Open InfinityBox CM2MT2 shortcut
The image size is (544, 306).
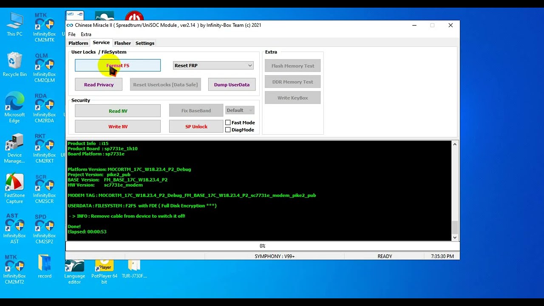click(x=14, y=269)
